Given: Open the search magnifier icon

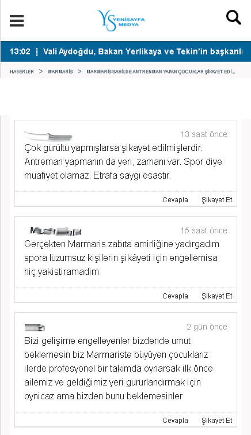Looking at the screenshot, I should coord(234,18).
